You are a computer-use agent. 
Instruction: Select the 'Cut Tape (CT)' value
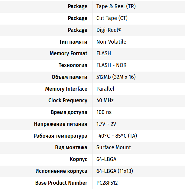(112, 18)
